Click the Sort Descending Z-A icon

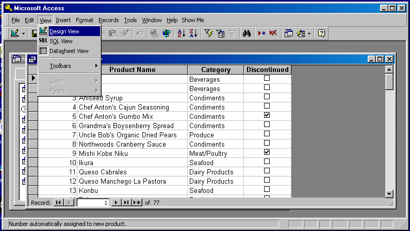[x=193, y=33]
